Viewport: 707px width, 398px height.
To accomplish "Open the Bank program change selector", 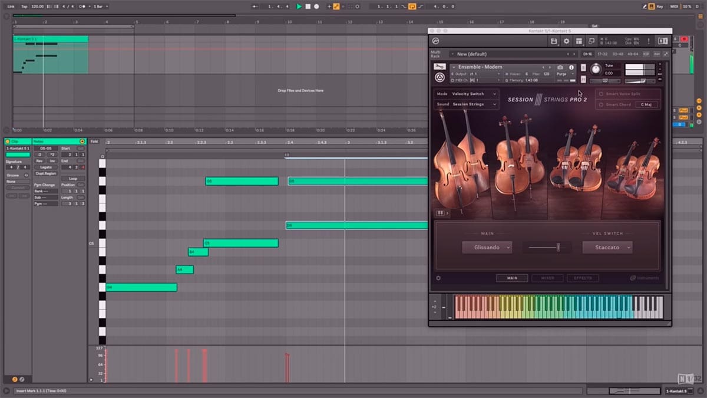I will 46,191.
